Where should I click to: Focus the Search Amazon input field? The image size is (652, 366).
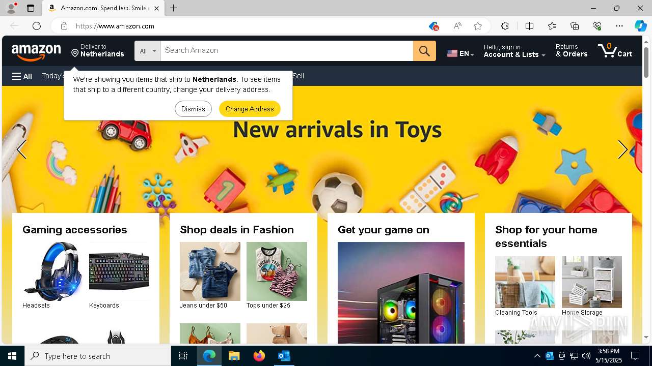287,51
